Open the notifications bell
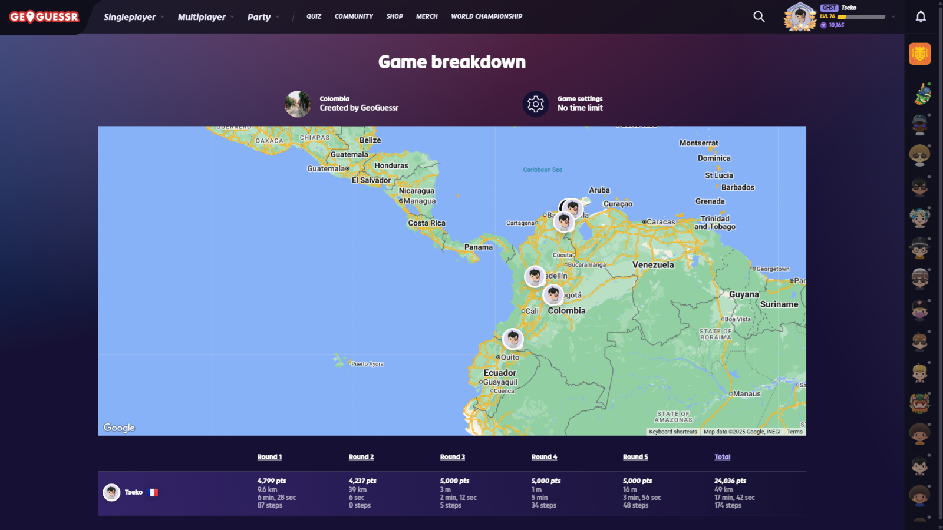 (920, 16)
